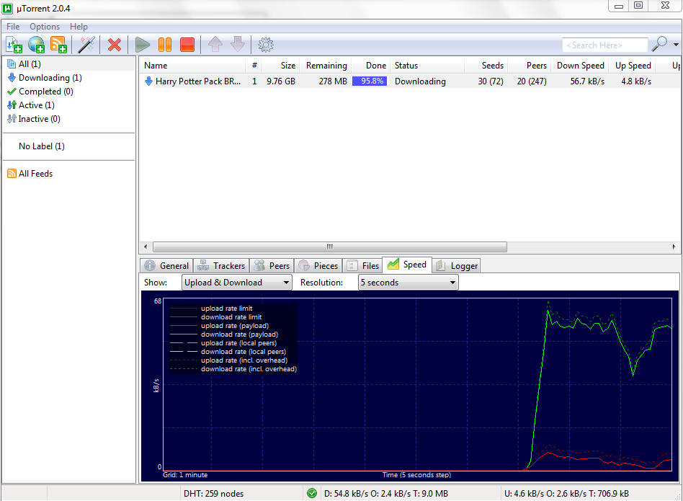This screenshot has width=683, height=501.
Task: Open Create New Torrent wand icon
Action: tap(86, 45)
